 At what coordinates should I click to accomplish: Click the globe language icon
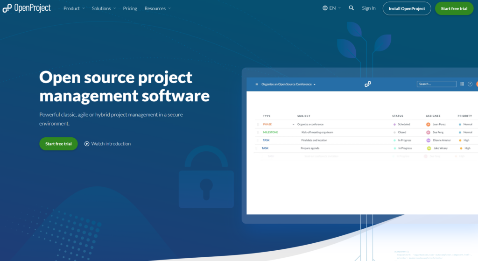pos(325,8)
